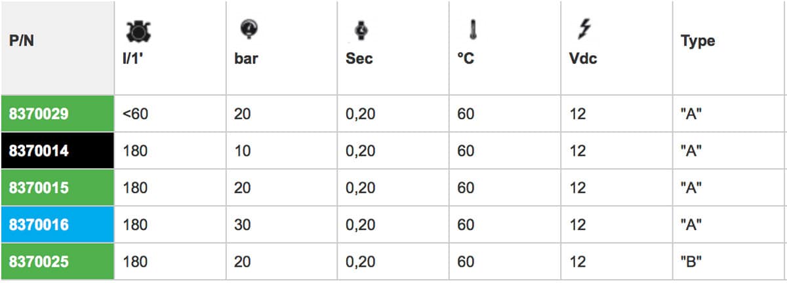Click the Vdc column label
The height and width of the screenshot is (283, 787).
583,58
